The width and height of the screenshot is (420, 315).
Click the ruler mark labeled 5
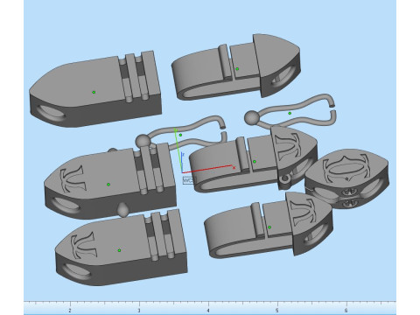(x=277, y=311)
